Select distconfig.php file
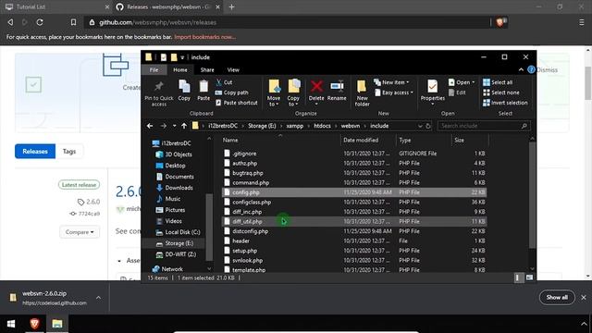 point(353,231)
